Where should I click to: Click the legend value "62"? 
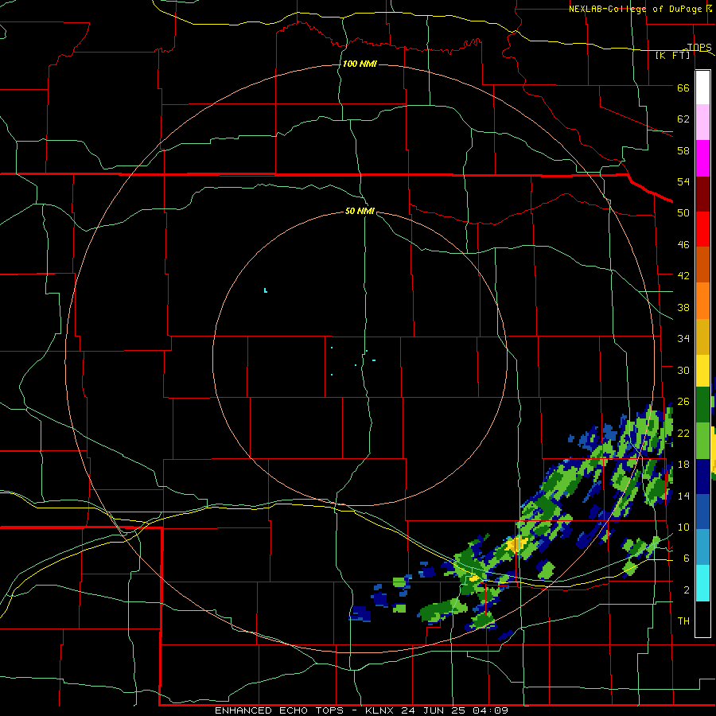[x=683, y=119]
